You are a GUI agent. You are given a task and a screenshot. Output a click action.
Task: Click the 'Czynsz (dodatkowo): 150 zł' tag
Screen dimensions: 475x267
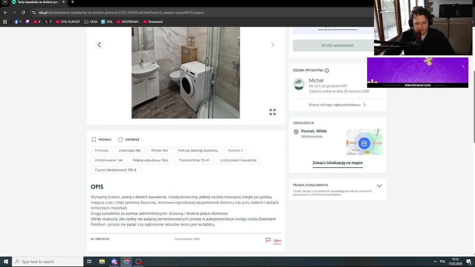(115, 170)
